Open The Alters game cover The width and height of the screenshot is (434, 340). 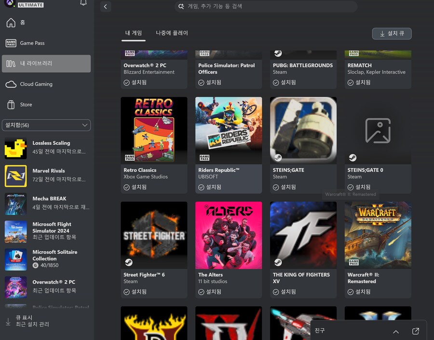229,235
